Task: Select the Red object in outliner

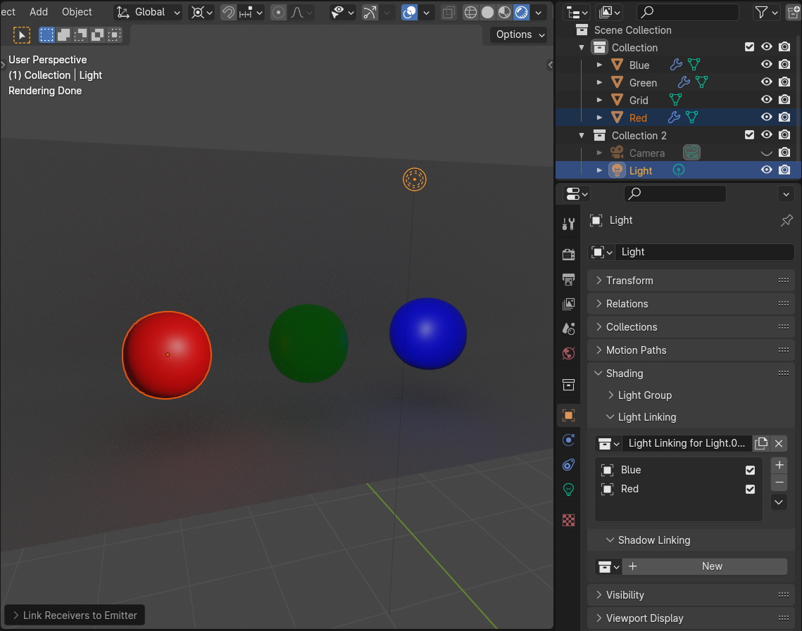Action: (x=638, y=118)
